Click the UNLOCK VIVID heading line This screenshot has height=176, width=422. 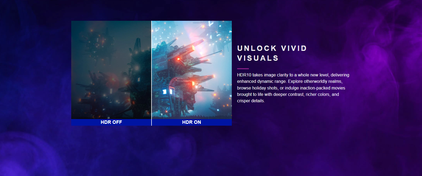click(x=272, y=48)
